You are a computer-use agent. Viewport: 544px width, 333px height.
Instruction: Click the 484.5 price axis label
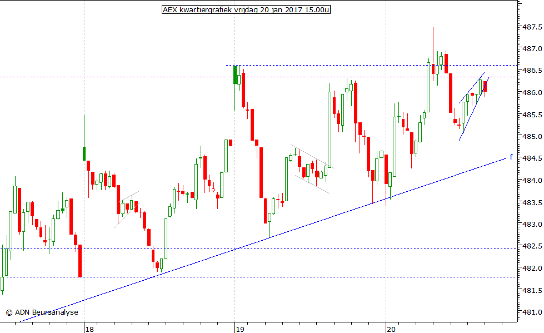click(532, 158)
